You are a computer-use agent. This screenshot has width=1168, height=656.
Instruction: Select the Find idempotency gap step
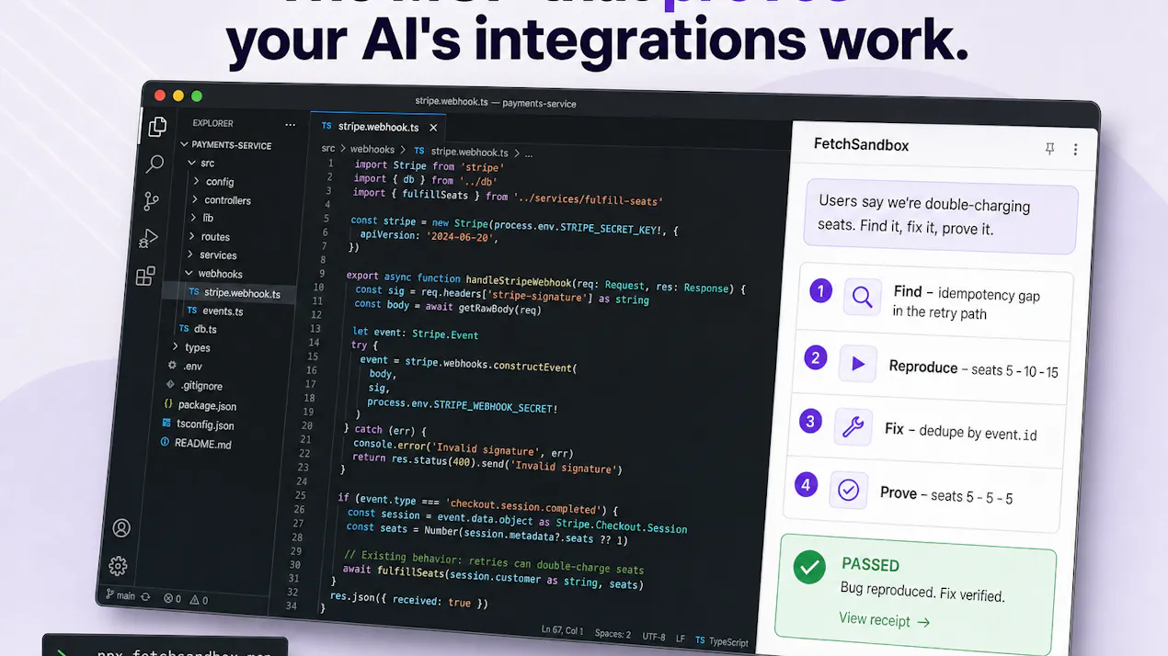[936, 301]
